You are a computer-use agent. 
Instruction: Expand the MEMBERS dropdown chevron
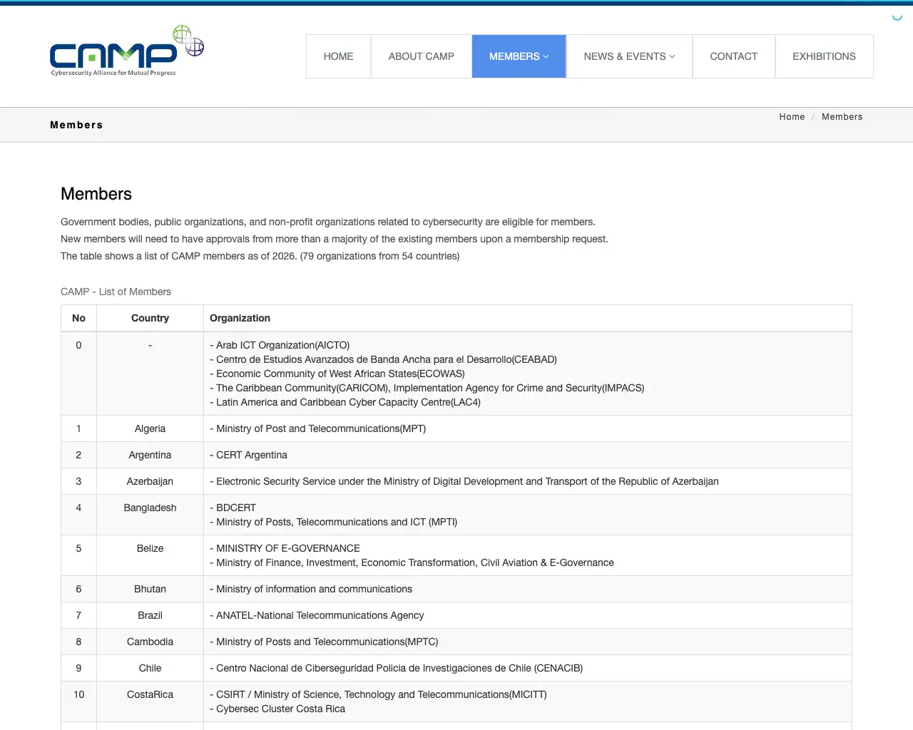(546, 56)
